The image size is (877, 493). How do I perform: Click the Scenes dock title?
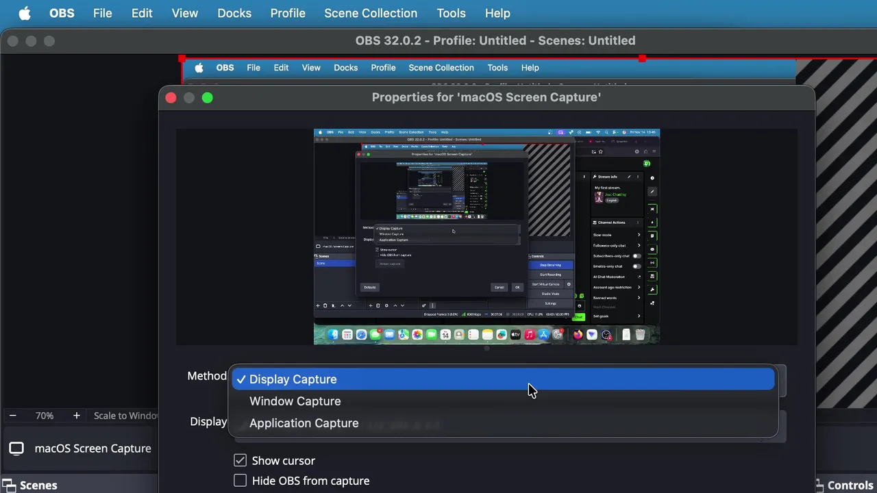point(38,485)
